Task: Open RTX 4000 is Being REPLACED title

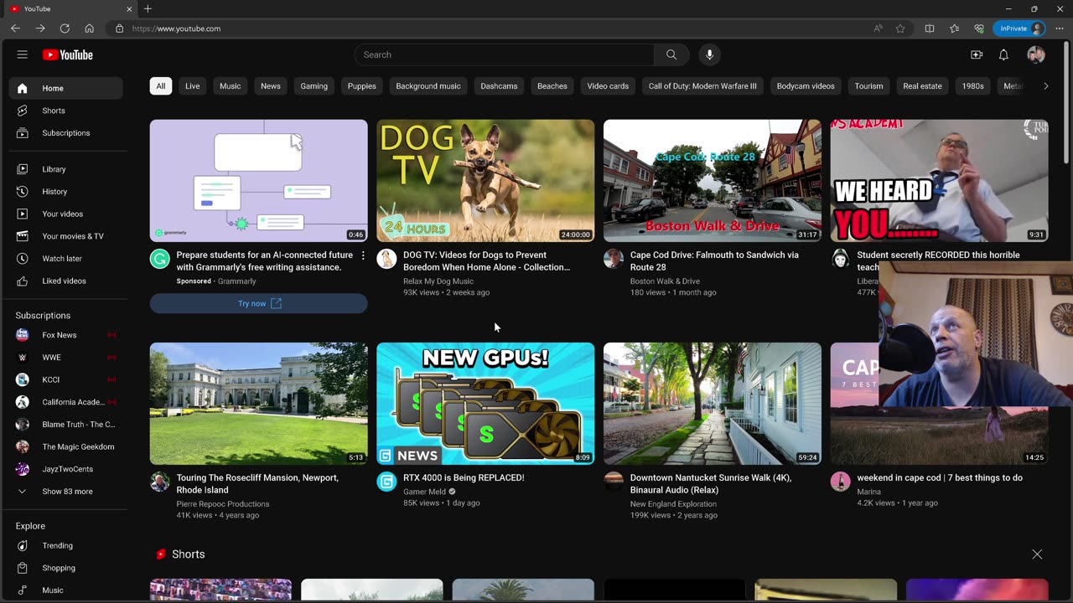Action: click(x=464, y=478)
